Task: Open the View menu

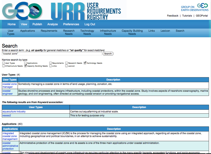Action: coord(24,24)
